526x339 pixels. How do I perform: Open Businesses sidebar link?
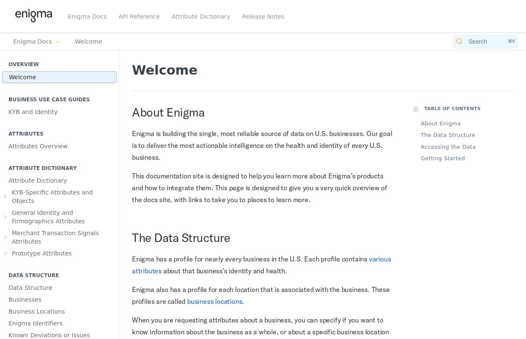[x=25, y=300]
